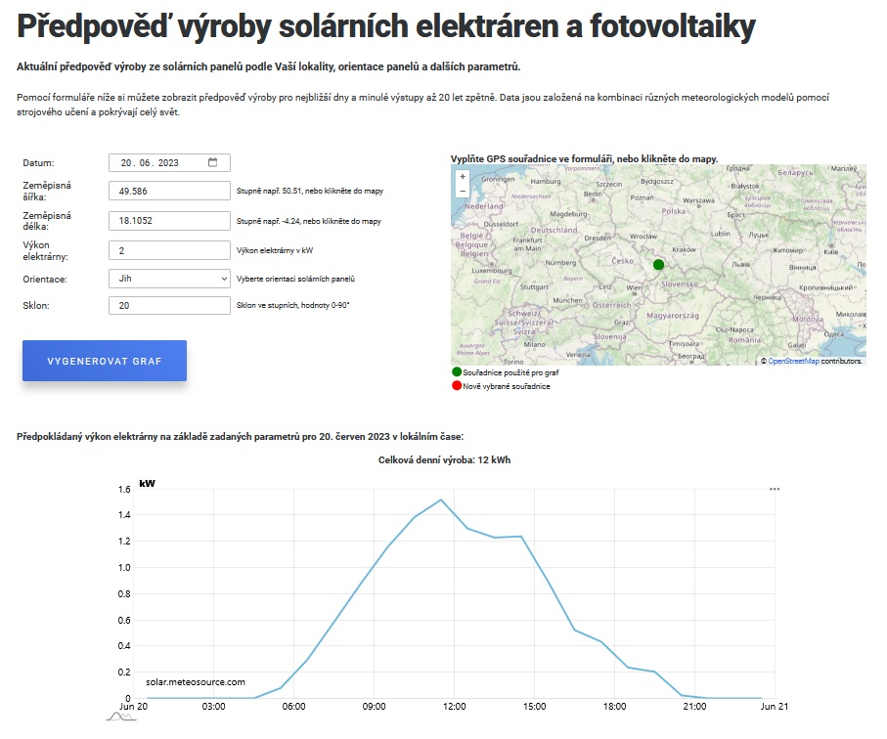887x739 pixels.
Task: Click the Vygenerovat graf button
Action: click(105, 361)
